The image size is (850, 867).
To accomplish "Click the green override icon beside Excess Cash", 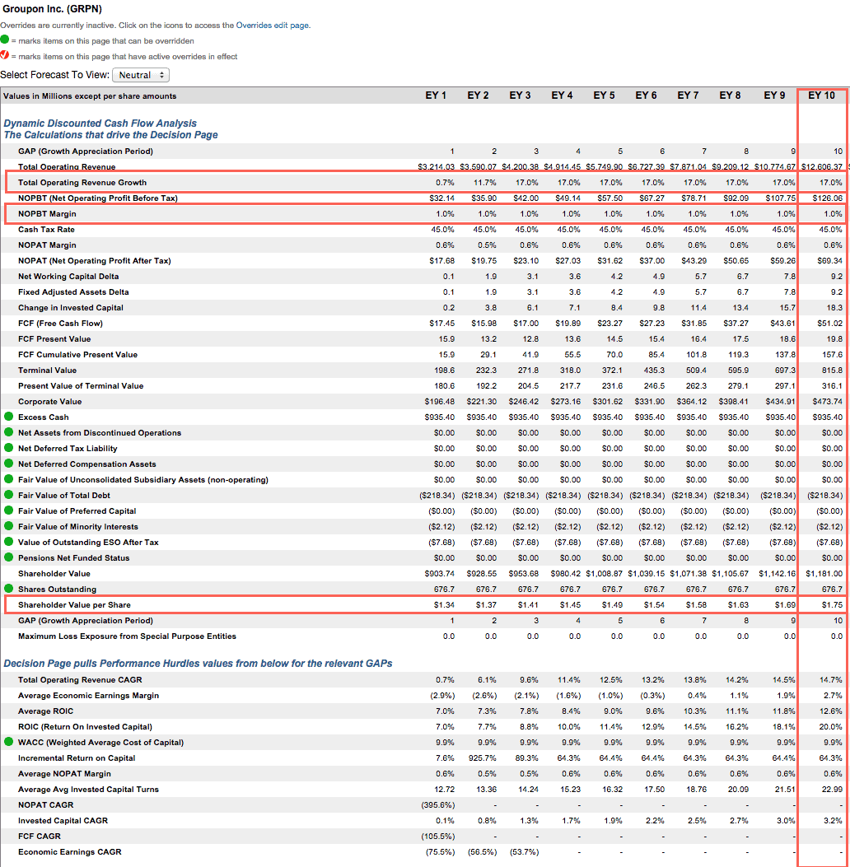I will tap(9, 417).
